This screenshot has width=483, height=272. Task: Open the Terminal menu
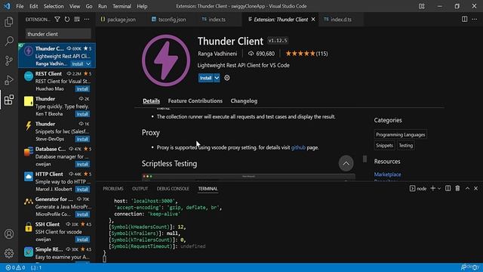122,6
